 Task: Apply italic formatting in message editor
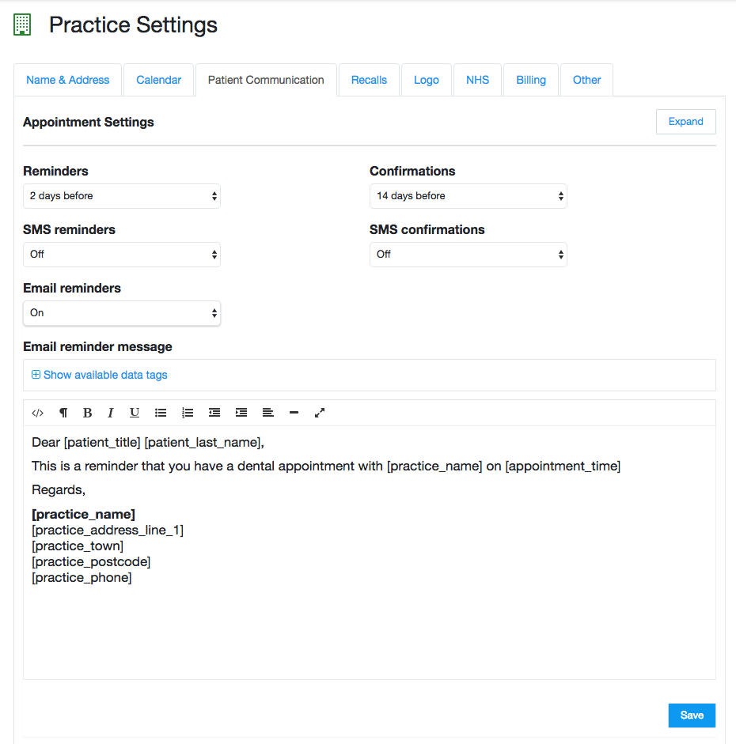click(x=111, y=413)
